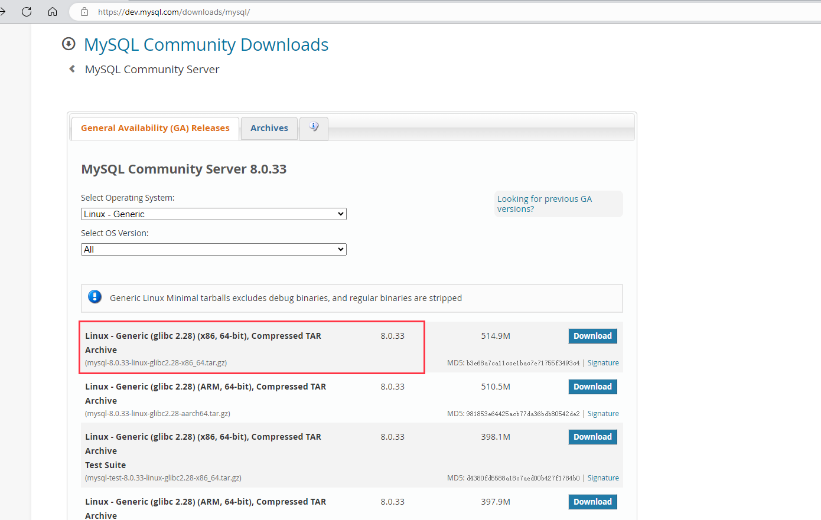
Task: Reload the page with the refresh icon
Action: click(x=27, y=12)
